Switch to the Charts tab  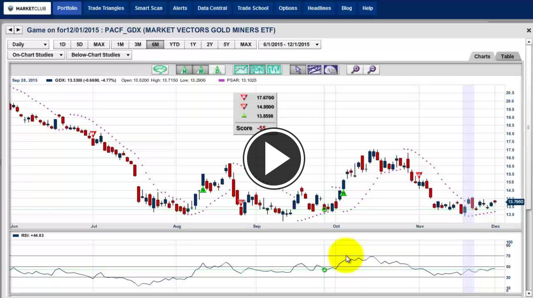(482, 57)
